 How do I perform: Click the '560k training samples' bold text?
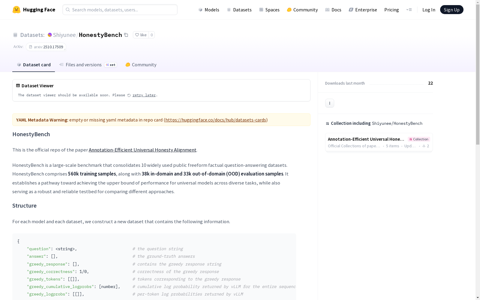click(x=92, y=174)
